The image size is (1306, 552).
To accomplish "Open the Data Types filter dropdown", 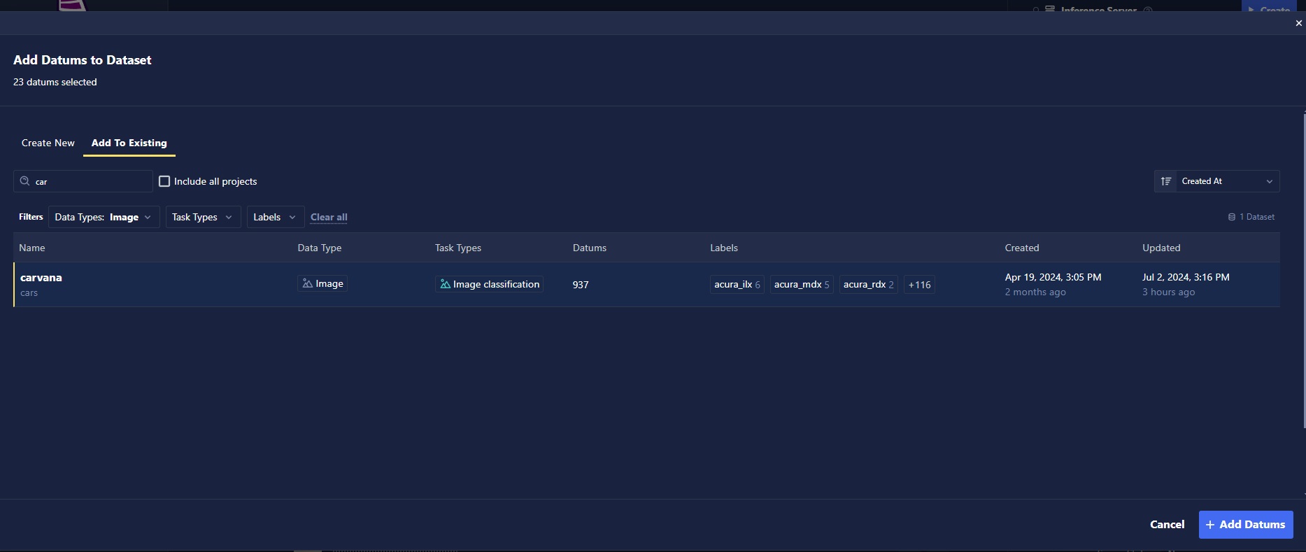I will (x=104, y=217).
